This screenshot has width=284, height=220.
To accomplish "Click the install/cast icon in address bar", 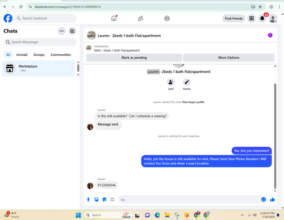I will point(253,7).
